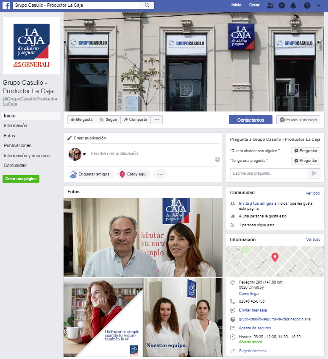The height and width of the screenshot is (359, 328).
Task: Share the page with Compartir
Action: click(x=136, y=120)
